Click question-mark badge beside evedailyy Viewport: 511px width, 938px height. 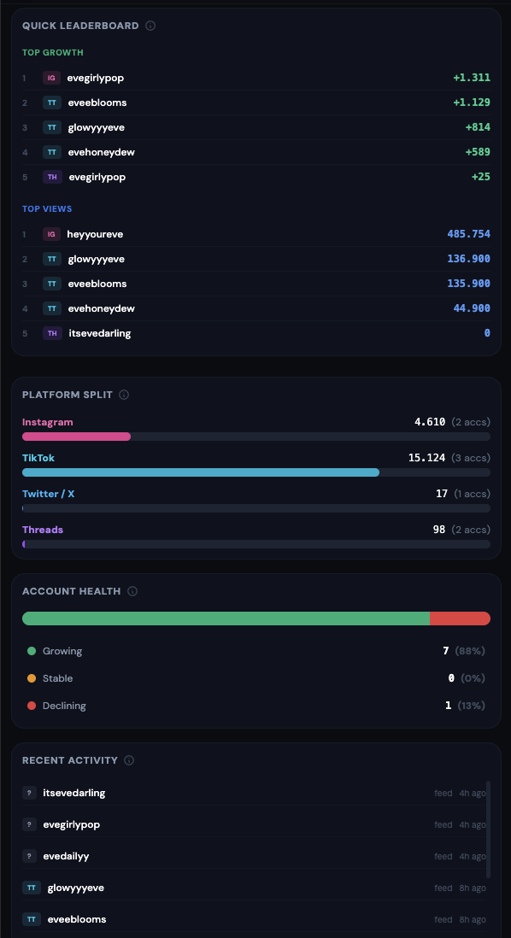coord(29,856)
